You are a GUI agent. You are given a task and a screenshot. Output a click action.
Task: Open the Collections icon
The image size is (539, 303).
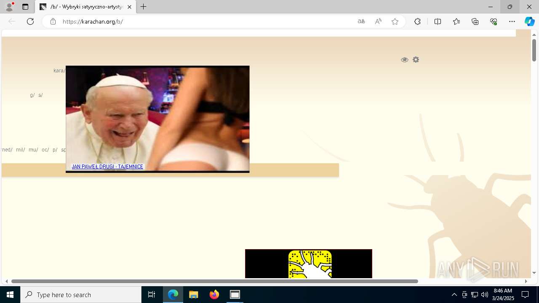pyautogui.click(x=475, y=21)
